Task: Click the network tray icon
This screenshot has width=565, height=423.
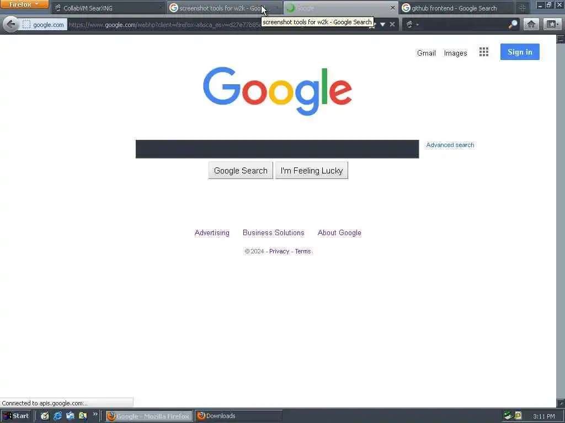Action: [508, 415]
